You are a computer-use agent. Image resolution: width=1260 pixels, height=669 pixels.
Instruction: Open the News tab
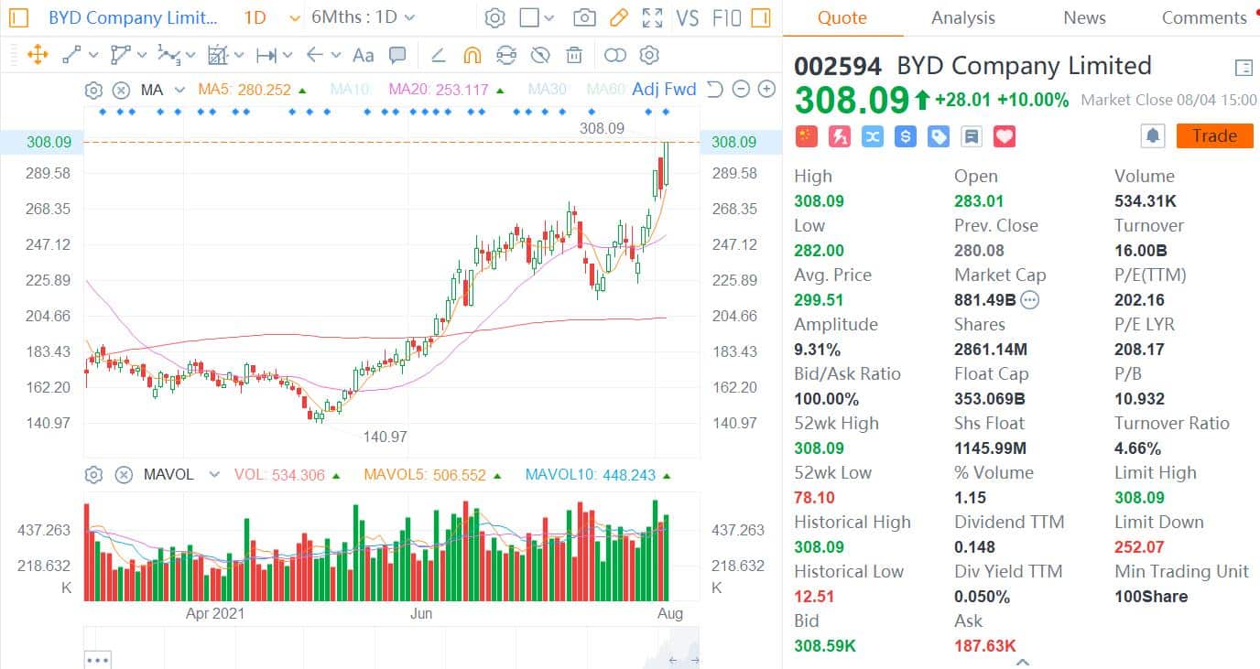(1084, 17)
